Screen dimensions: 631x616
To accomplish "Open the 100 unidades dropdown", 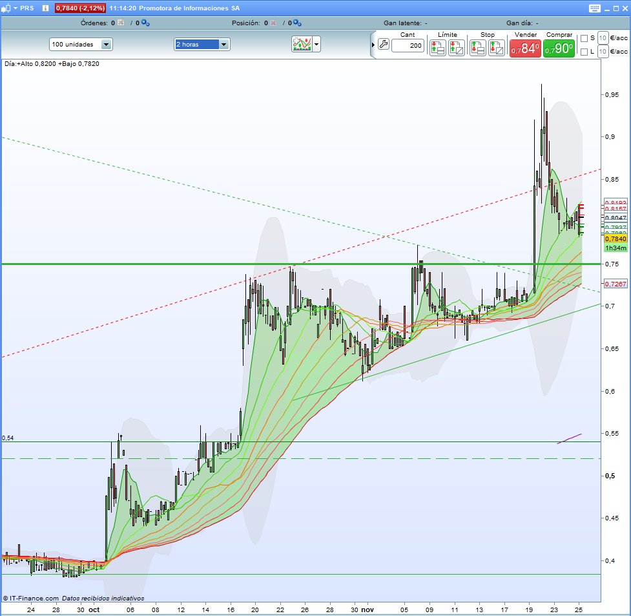I will [x=81, y=45].
